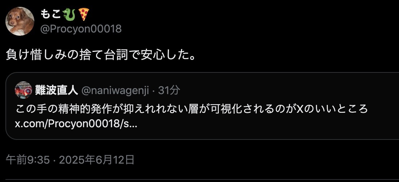This screenshot has height=182, width=399.
Task: Click the 2025年6月12日 date
Action: (x=97, y=160)
